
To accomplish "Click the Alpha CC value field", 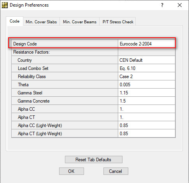I will point(147,109).
